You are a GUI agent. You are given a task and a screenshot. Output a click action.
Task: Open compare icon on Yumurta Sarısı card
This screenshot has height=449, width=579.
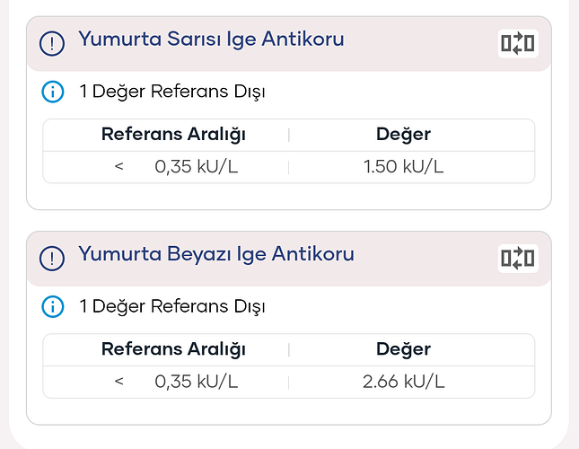coord(517,43)
